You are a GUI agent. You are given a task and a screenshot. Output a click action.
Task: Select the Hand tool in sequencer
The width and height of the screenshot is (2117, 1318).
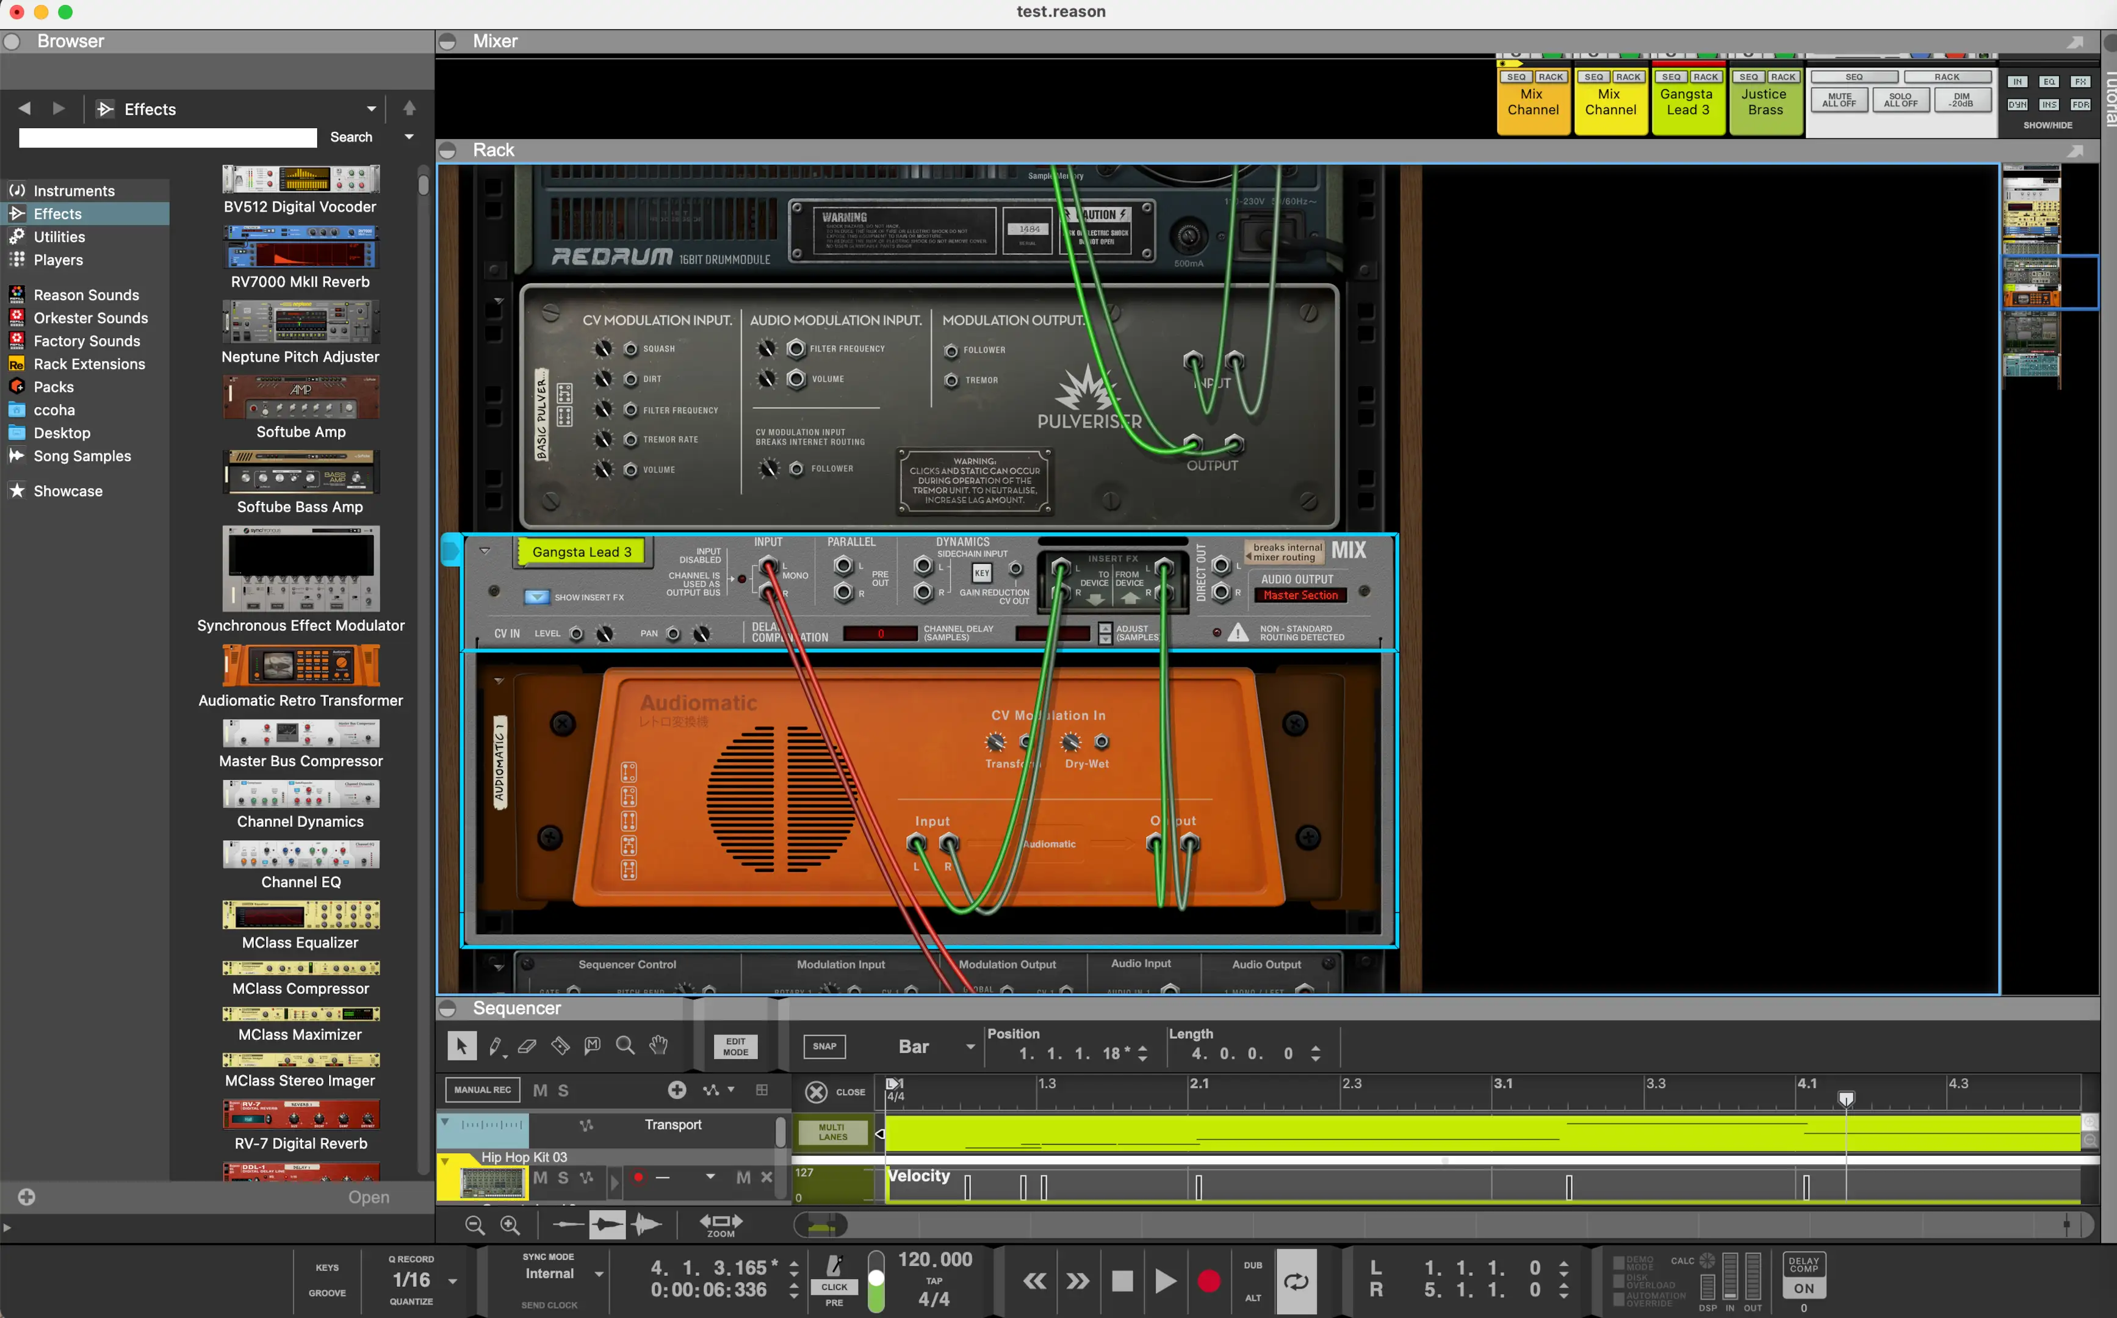point(659,1045)
